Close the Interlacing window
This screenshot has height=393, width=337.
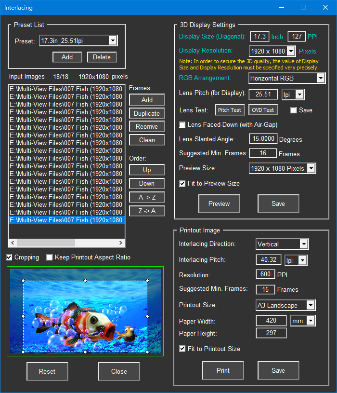tap(325, 8)
